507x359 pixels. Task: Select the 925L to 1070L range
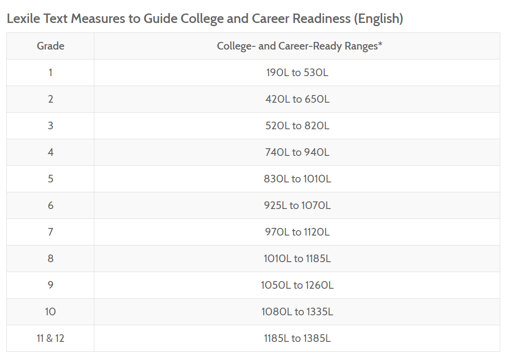click(x=297, y=205)
